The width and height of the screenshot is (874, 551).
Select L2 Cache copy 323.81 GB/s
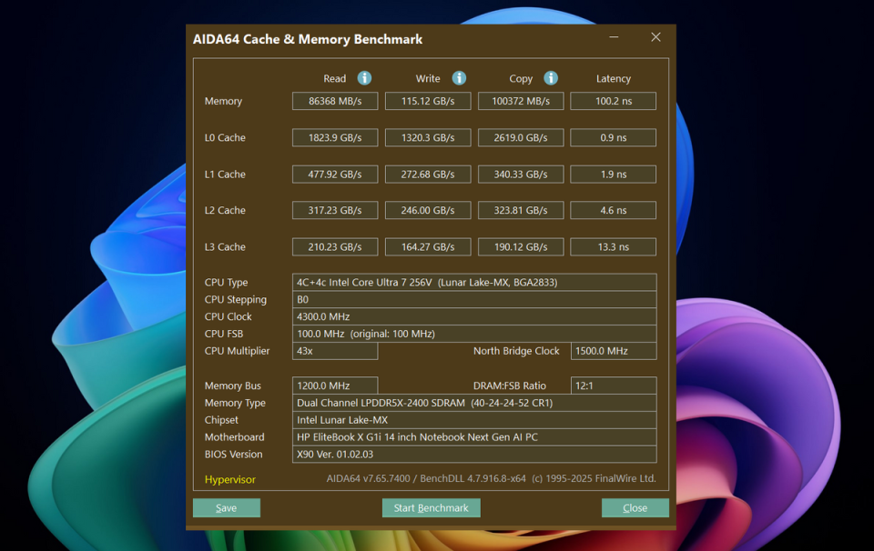click(521, 210)
